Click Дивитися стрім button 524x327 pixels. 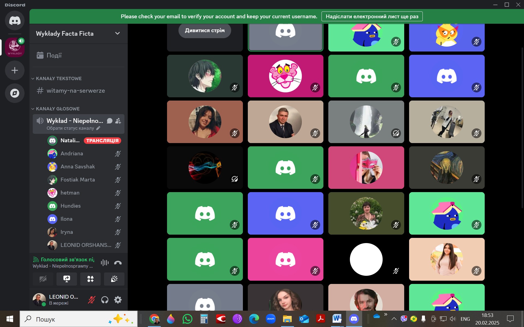[x=205, y=31]
